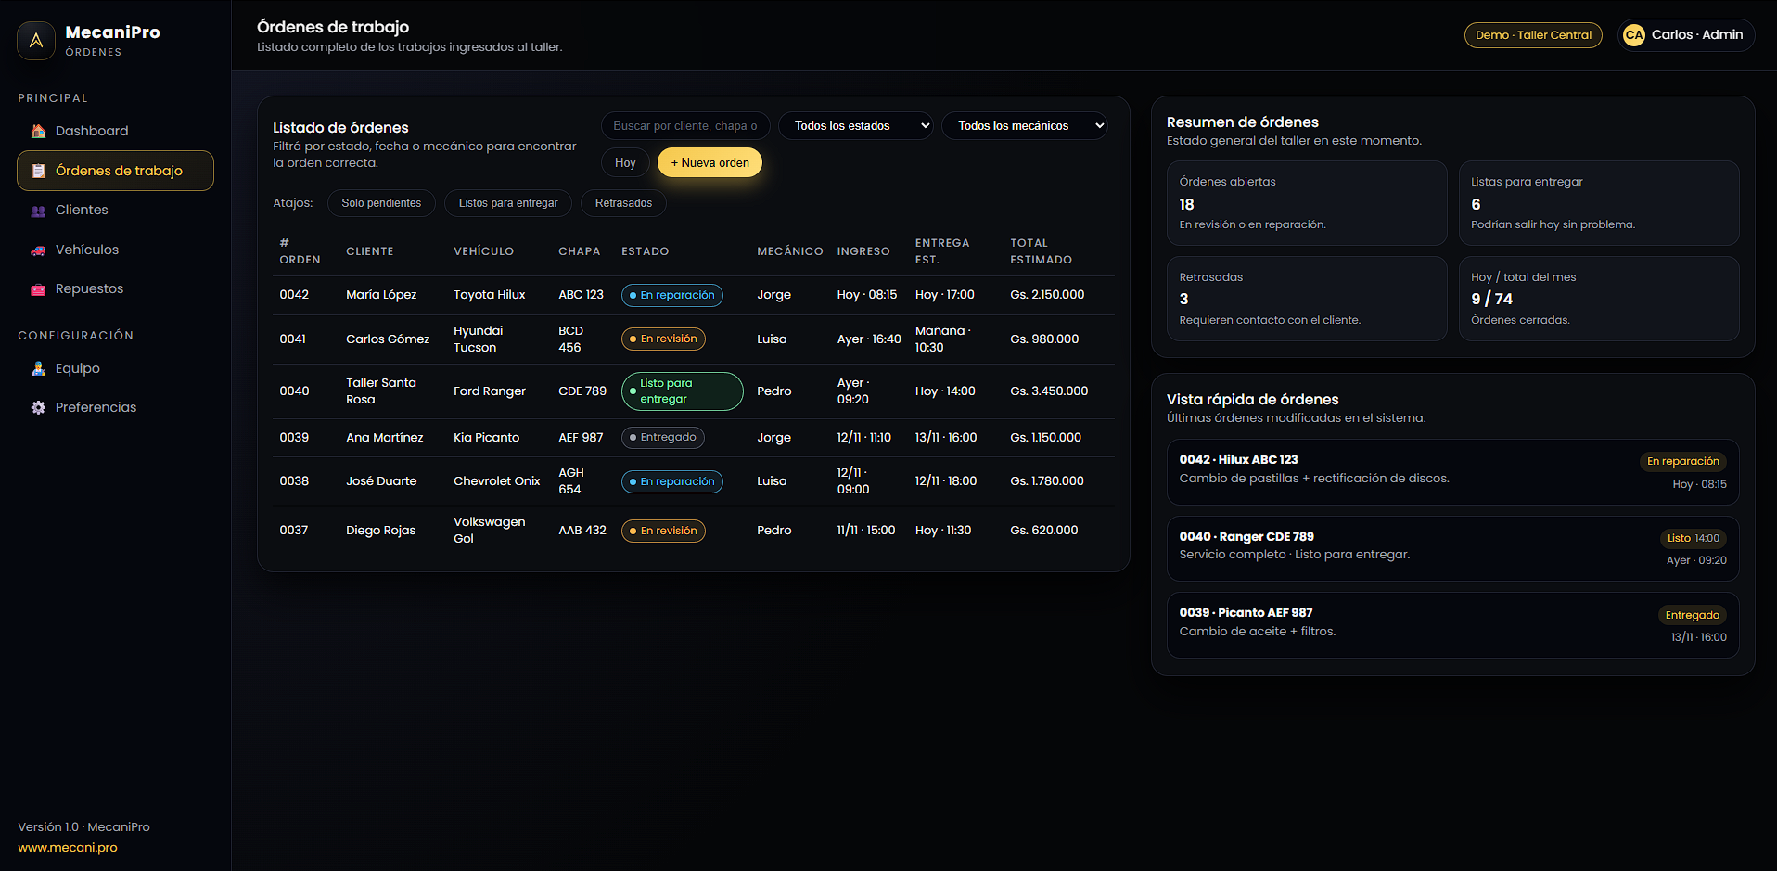This screenshot has width=1777, height=871.
Task: Click the Órdenes de trabajo clipboard icon
Action: pyautogui.click(x=38, y=171)
